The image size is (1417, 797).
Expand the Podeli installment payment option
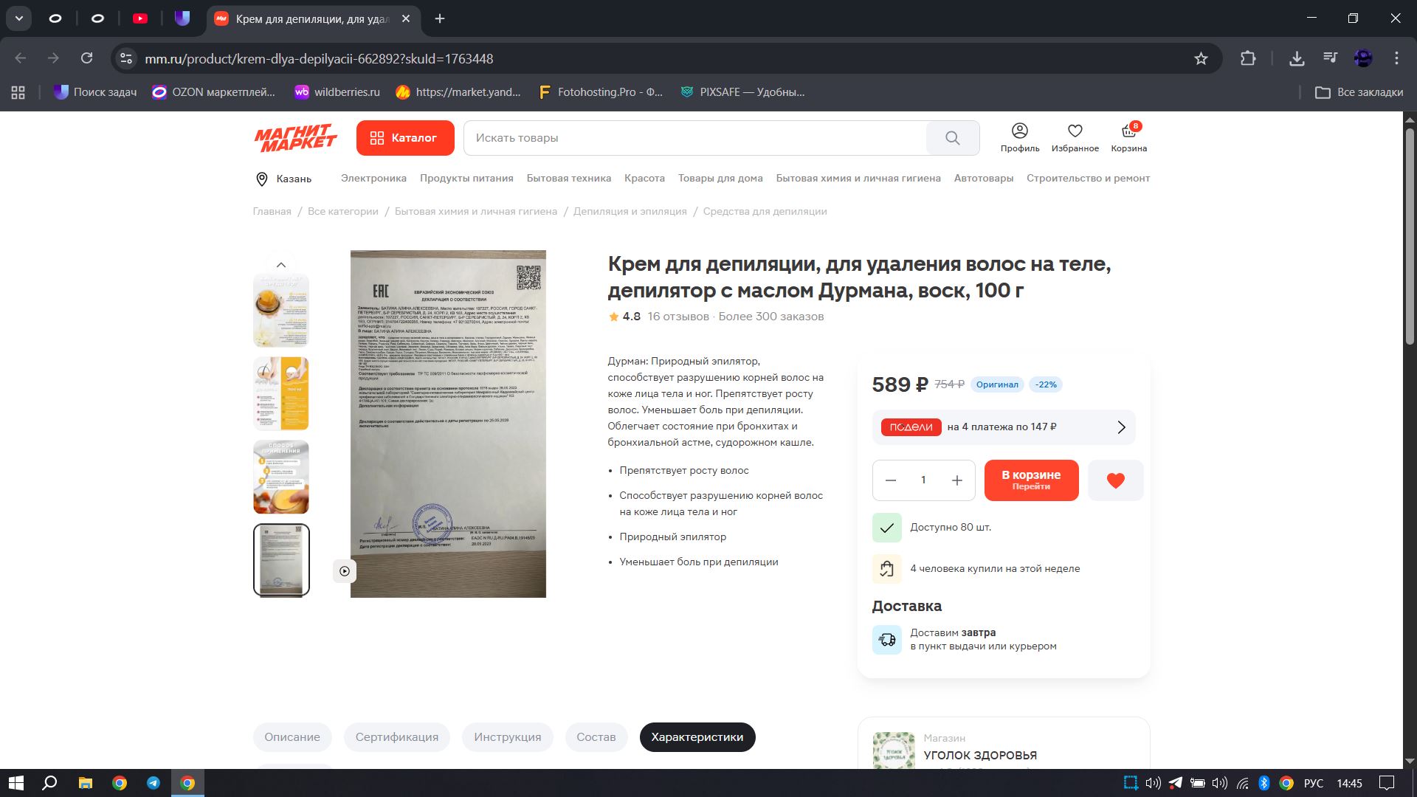tap(1003, 427)
